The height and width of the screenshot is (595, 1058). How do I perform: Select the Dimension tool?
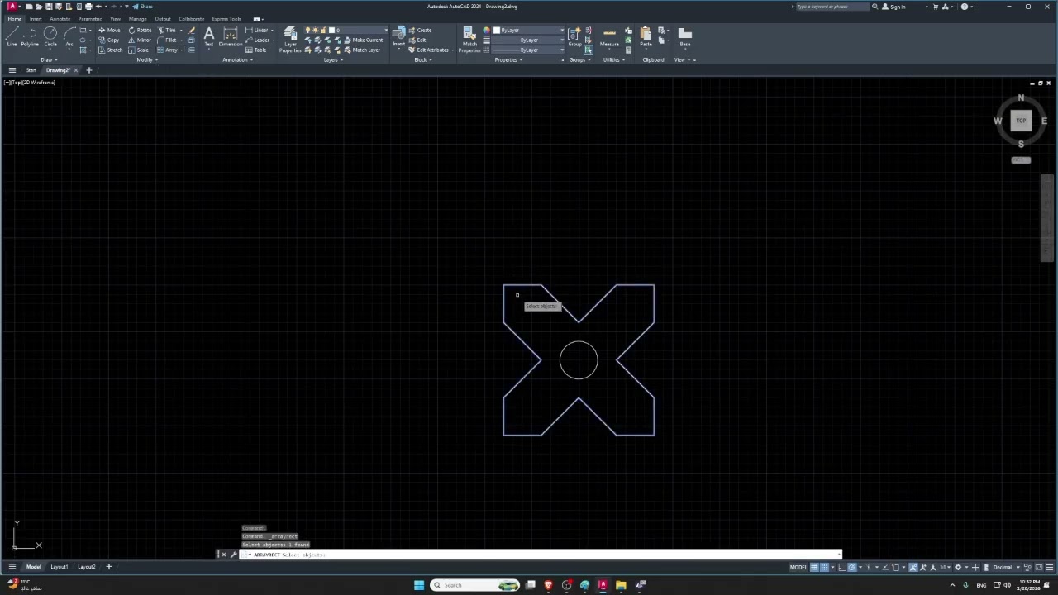(x=231, y=36)
